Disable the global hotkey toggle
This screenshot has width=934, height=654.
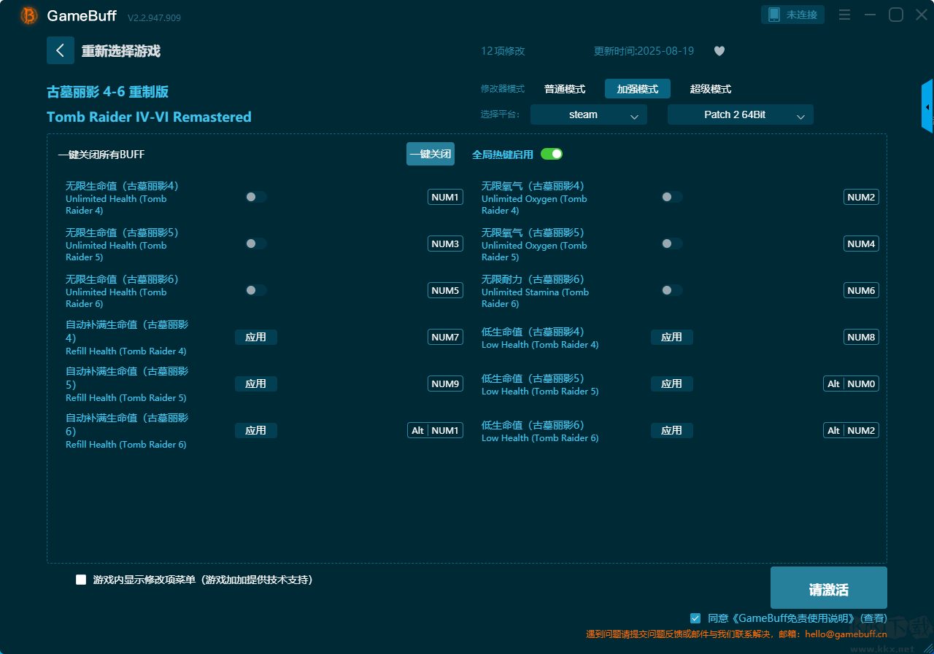pos(552,154)
